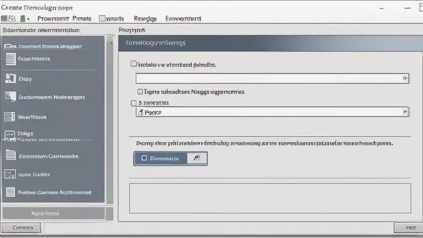Click the icon next to 'IDagy'
Viewport: 423px width, 238px height.
pyautogui.click(x=10, y=79)
